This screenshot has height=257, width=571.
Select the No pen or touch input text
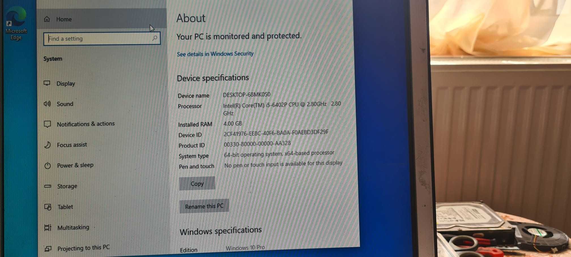click(x=283, y=164)
